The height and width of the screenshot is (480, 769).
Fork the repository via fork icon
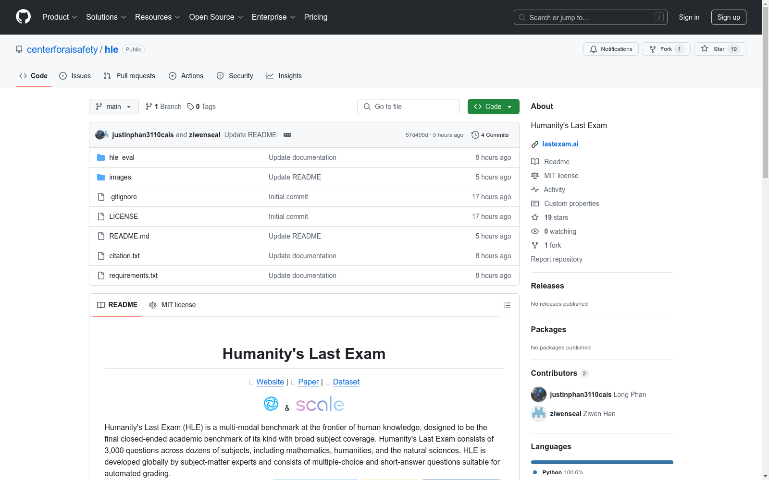coord(653,49)
